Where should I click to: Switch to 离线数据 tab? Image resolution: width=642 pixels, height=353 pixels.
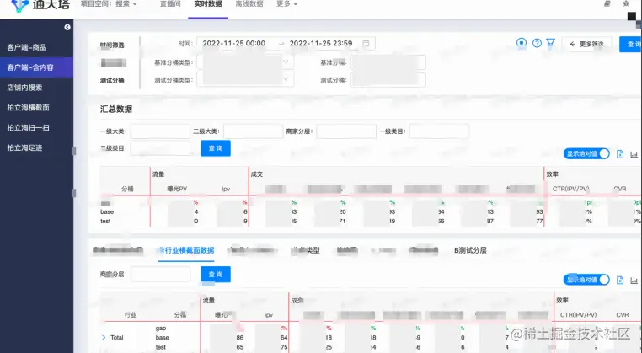pyautogui.click(x=249, y=4)
